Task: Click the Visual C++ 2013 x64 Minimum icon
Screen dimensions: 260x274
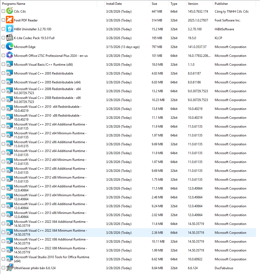Action: click(10, 197)
